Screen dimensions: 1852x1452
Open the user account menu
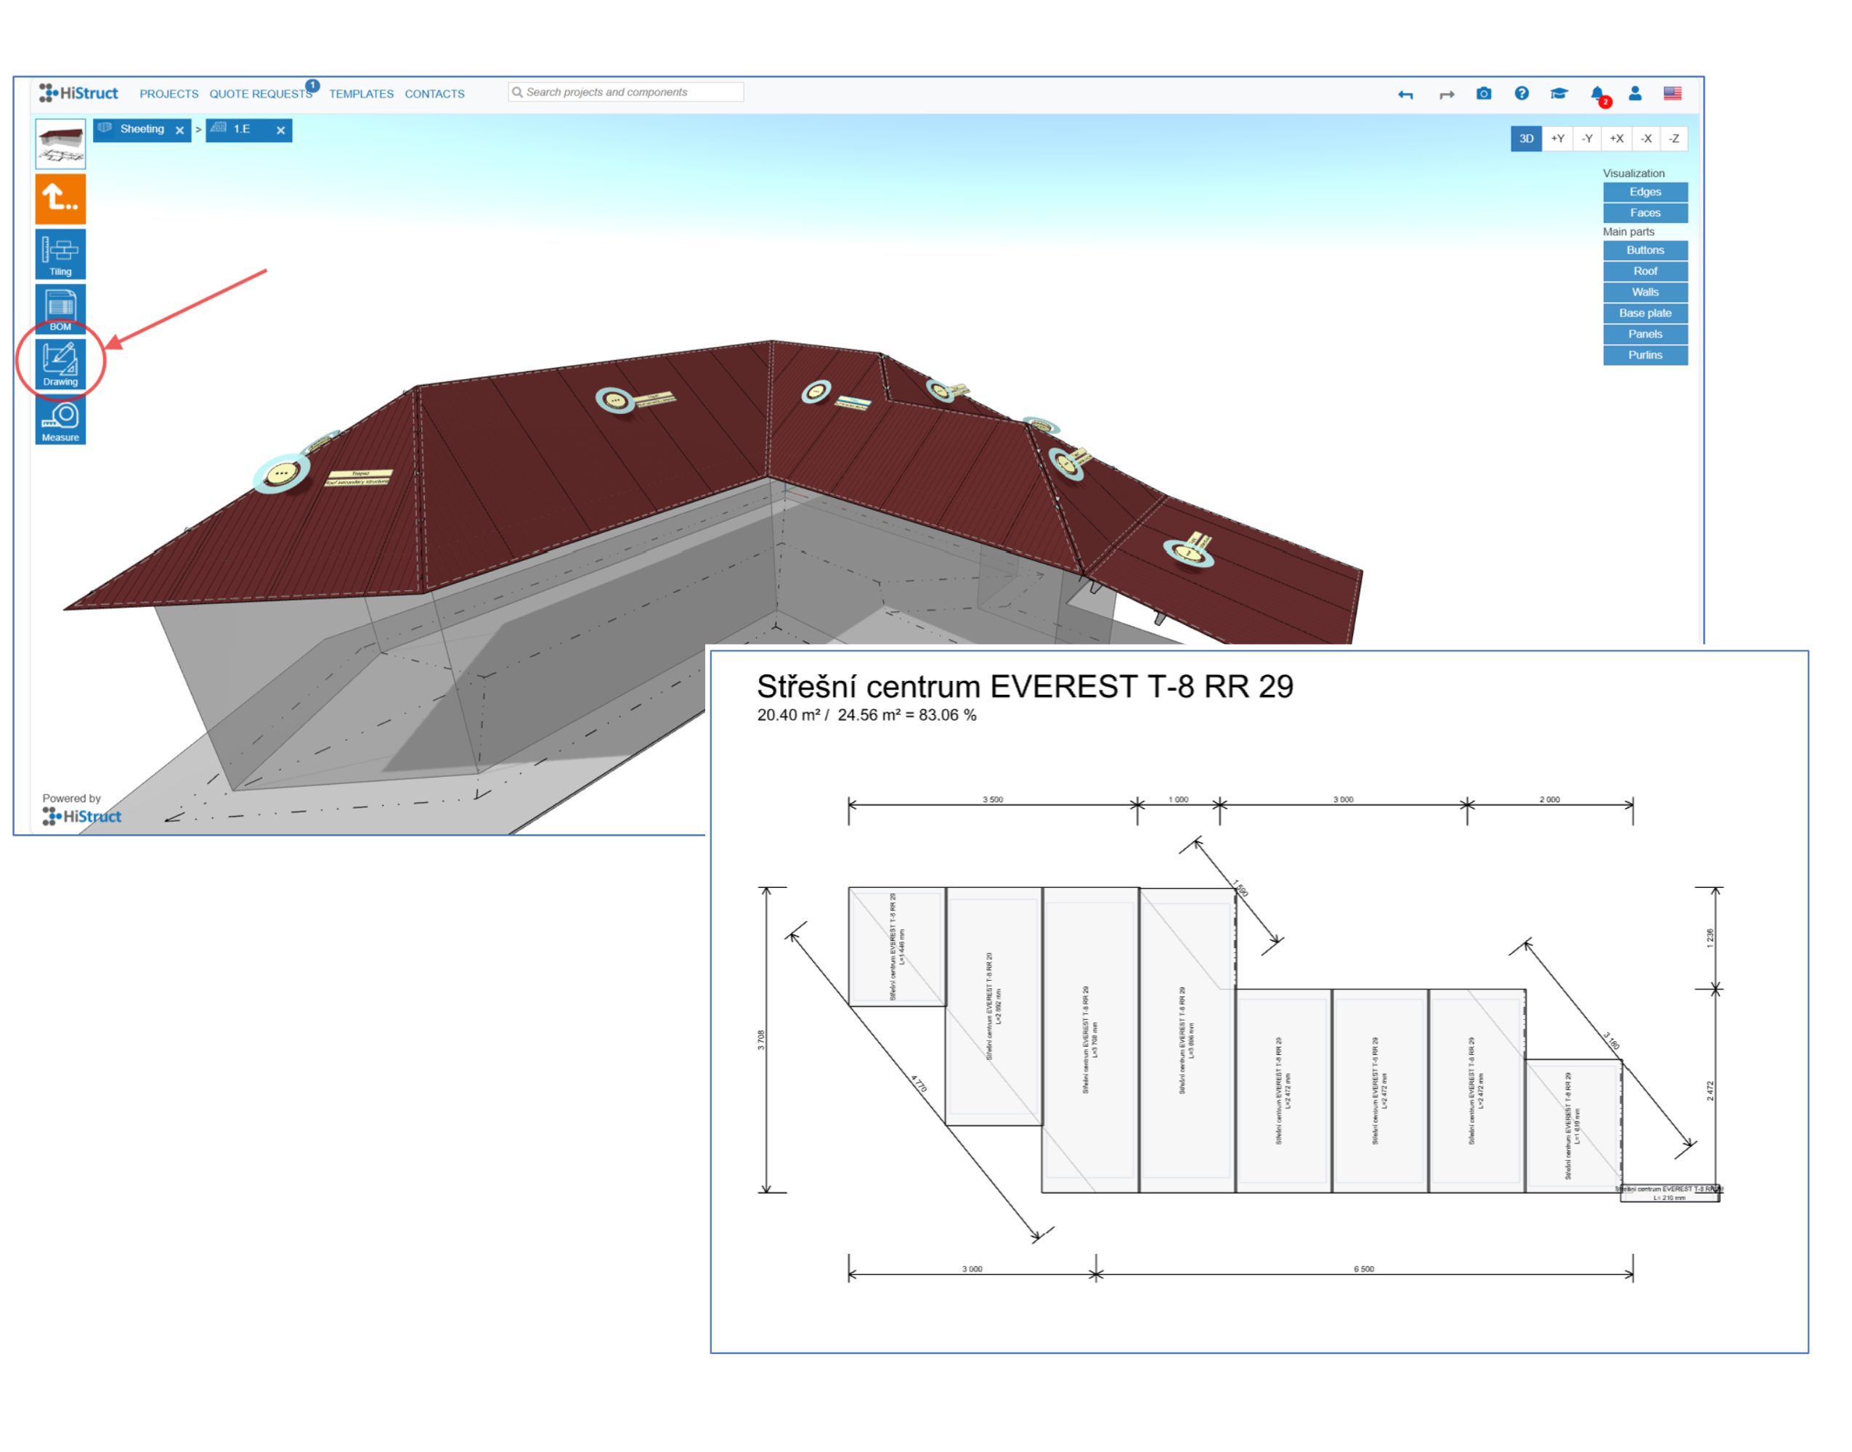point(1634,94)
